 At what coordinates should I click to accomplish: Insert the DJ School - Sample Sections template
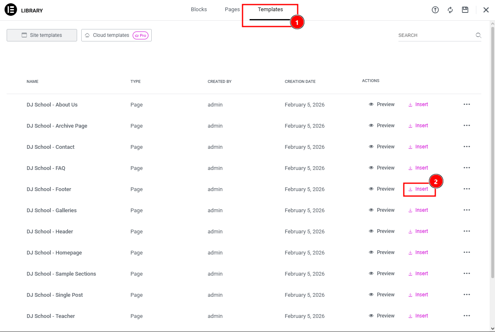point(418,274)
